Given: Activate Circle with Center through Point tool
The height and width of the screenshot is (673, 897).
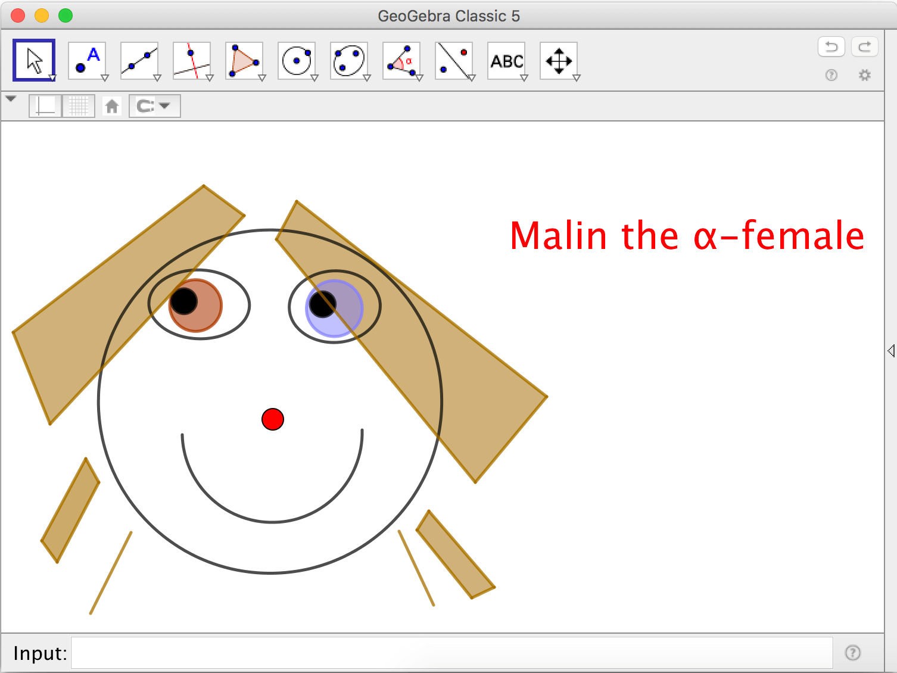Looking at the screenshot, I should click(x=297, y=60).
